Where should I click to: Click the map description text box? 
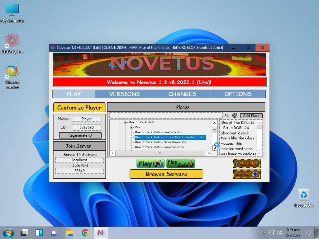click(238, 138)
